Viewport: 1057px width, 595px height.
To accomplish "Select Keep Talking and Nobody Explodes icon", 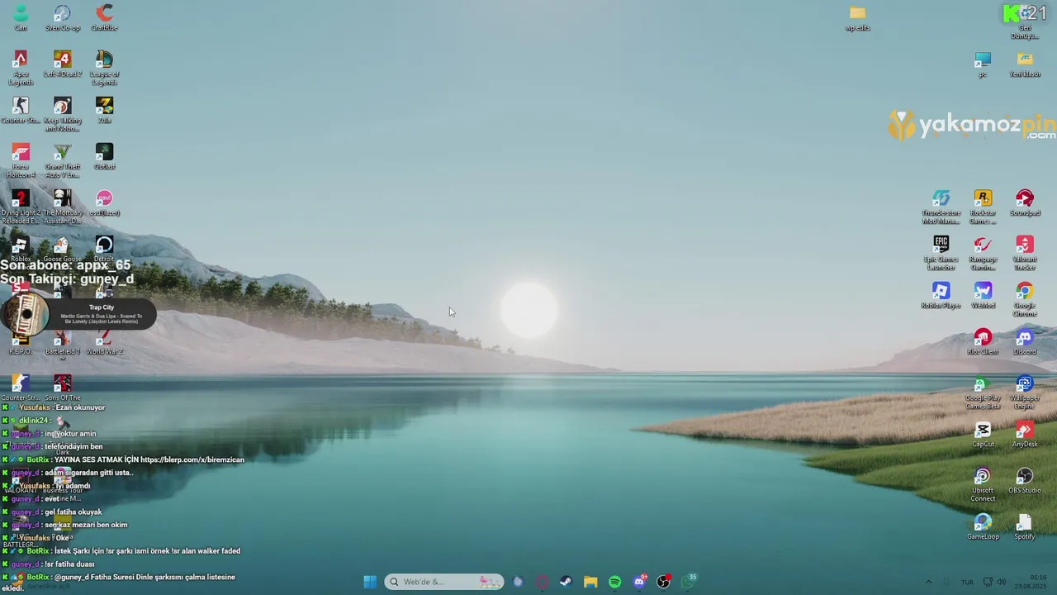I will [x=63, y=114].
